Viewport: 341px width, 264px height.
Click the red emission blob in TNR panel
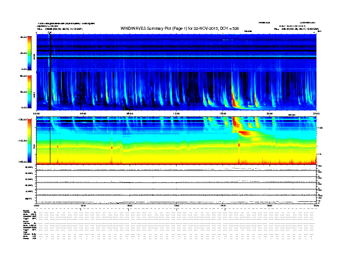[245, 133]
